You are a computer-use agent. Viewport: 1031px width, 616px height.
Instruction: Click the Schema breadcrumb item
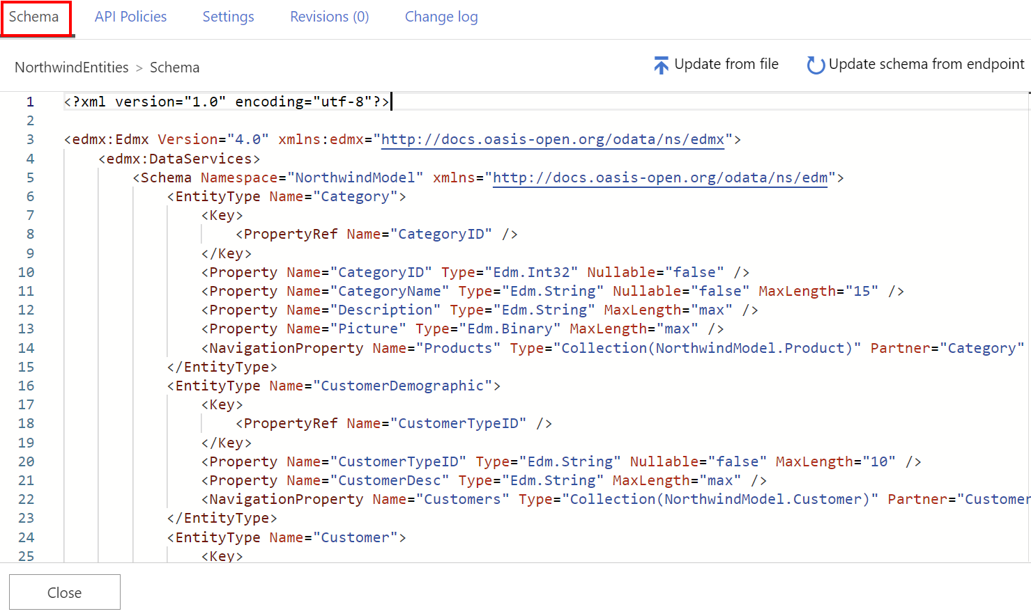click(174, 68)
